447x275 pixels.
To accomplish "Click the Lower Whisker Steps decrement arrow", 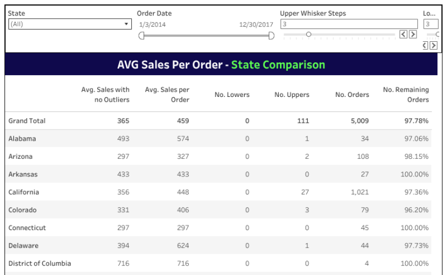I will click(x=426, y=45).
